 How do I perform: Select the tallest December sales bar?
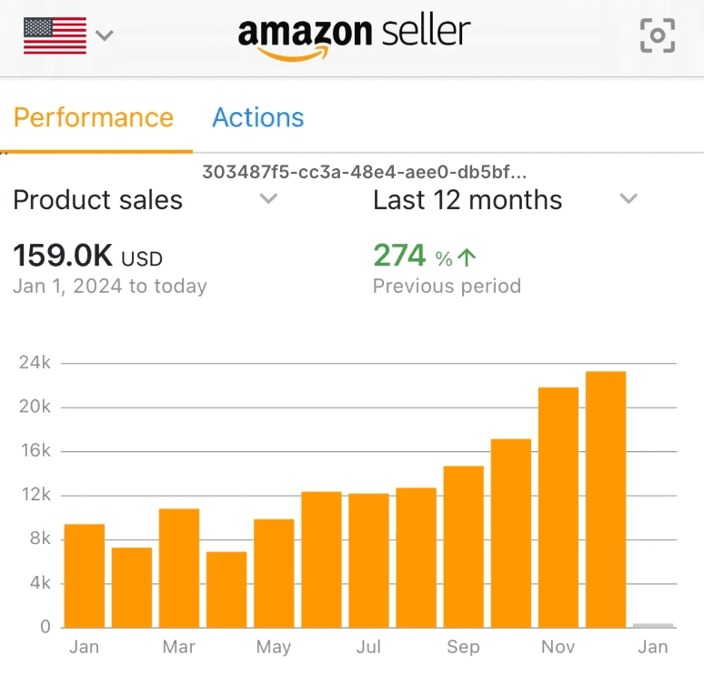pos(606,499)
